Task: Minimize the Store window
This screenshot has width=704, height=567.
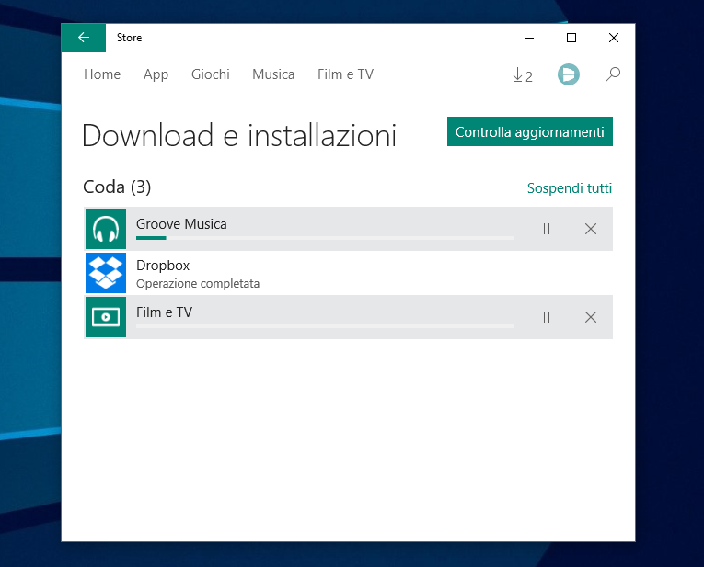Action: (x=529, y=38)
